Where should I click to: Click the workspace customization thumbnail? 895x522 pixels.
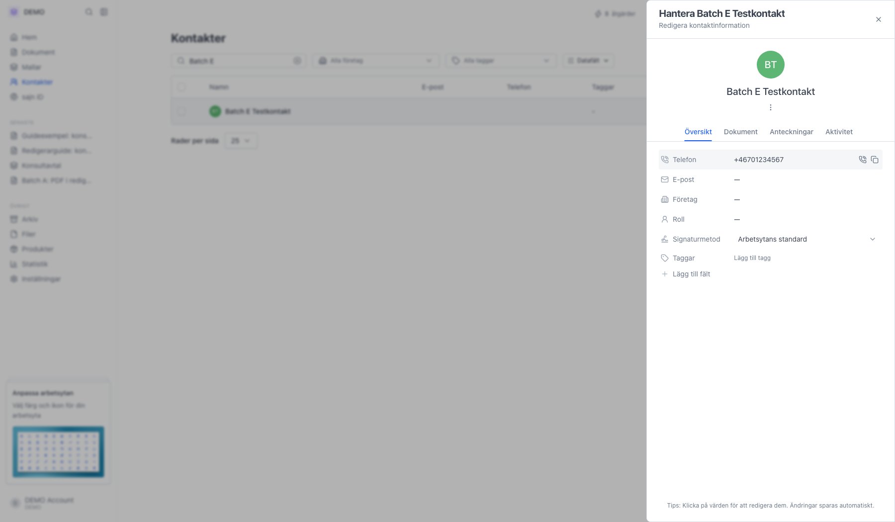click(x=58, y=452)
